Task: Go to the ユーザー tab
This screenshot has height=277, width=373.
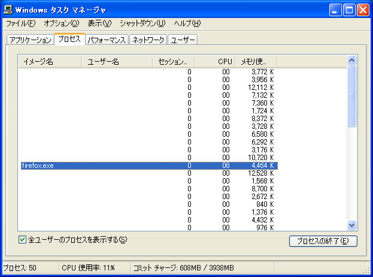Action: [183, 40]
